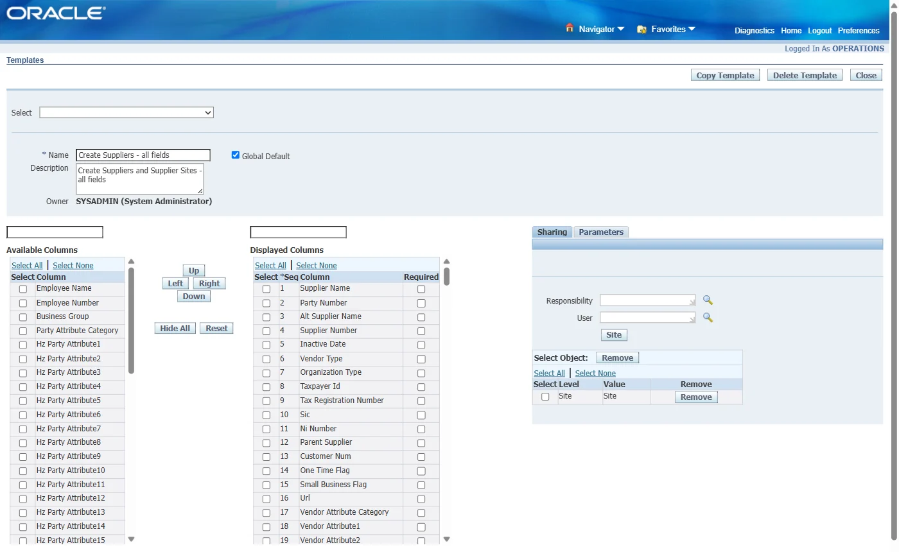Switch to the Sharing tab
The height and width of the screenshot is (552, 899).
coord(552,232)
